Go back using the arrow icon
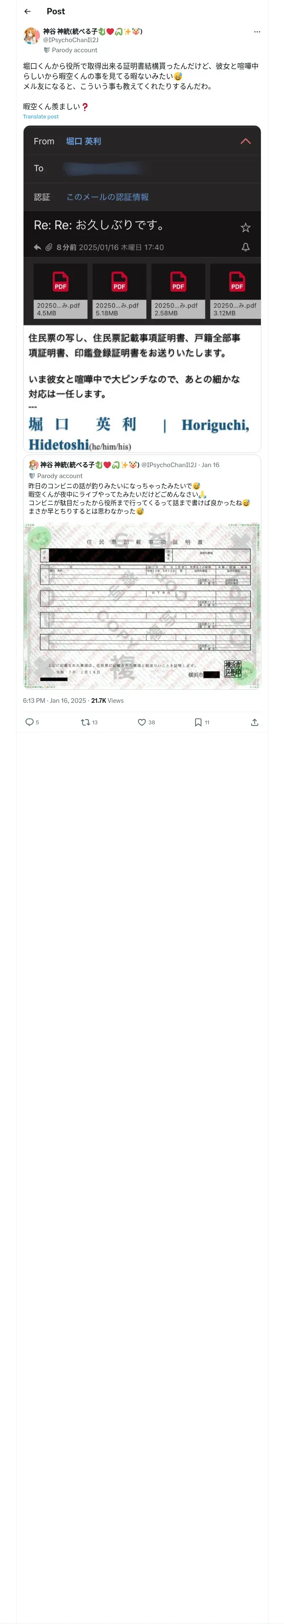Viewport: 284px width, 1624px height. point(27,11)
